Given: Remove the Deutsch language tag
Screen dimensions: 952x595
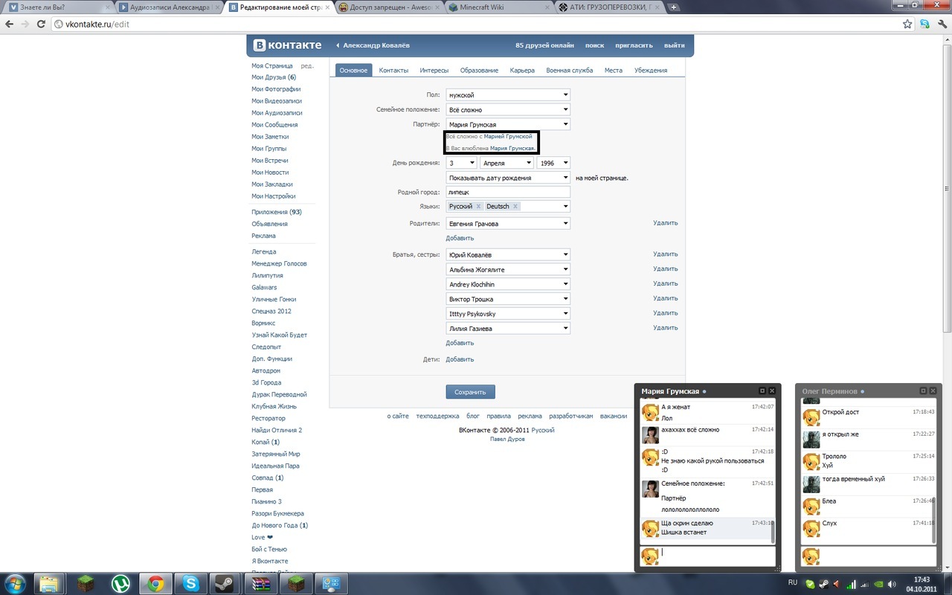Looking at the screenshot, I should coord(515,206).
